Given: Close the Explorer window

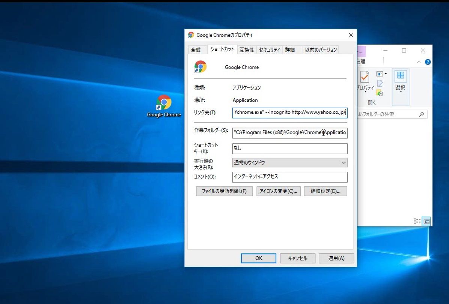Looking at the screenshot, I should [423, 50].
